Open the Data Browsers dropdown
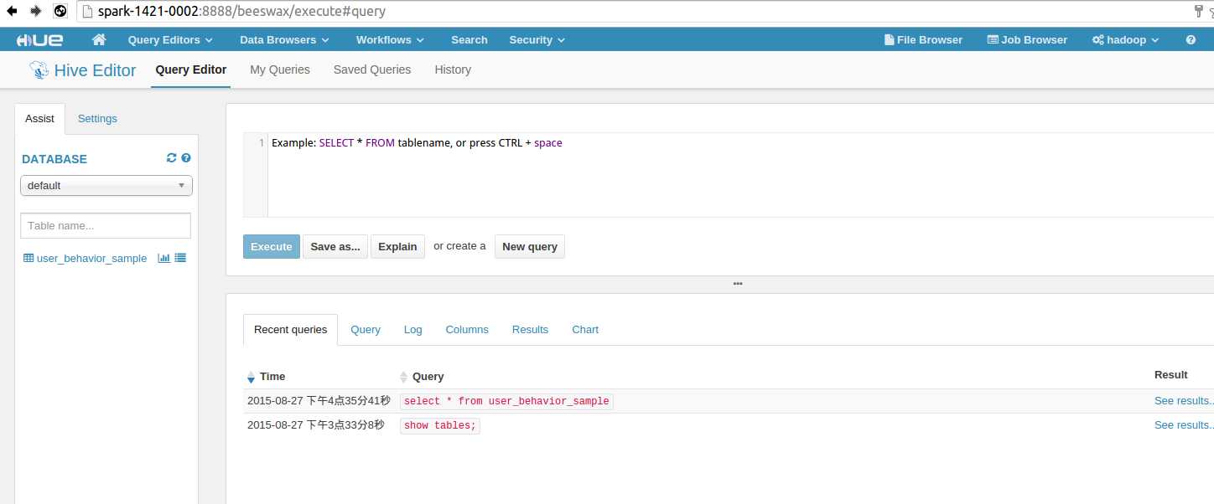This screenshot has width=1214, height=504. [x=284, y=39]
